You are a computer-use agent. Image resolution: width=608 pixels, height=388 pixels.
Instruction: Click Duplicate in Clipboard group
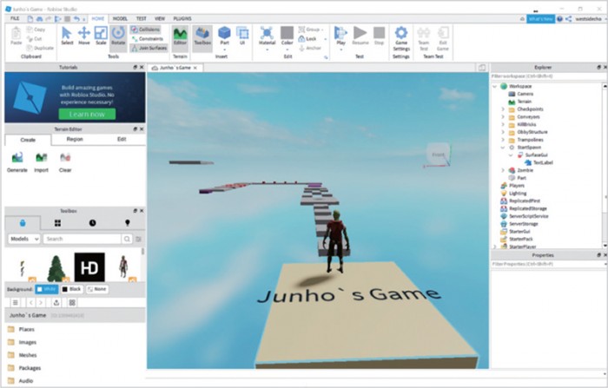point(40,48)
